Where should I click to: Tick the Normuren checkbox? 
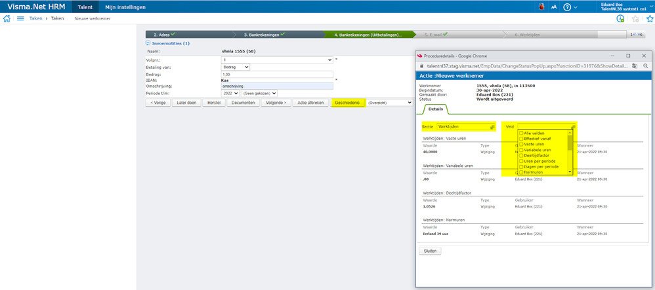coord(521,172)
